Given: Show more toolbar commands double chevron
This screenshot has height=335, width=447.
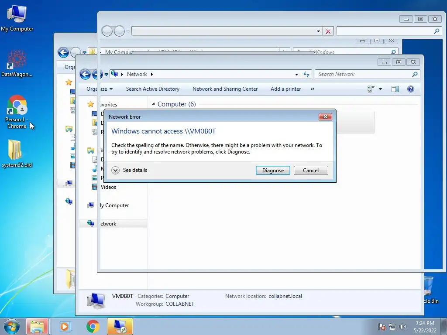Looking at the screenshot, I should tap(313, 89).
